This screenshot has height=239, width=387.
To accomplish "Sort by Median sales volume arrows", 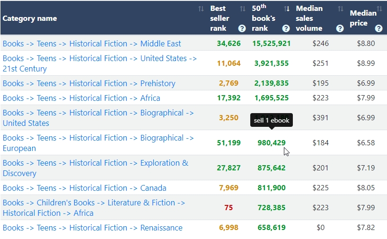I will (x=341, y=9).
